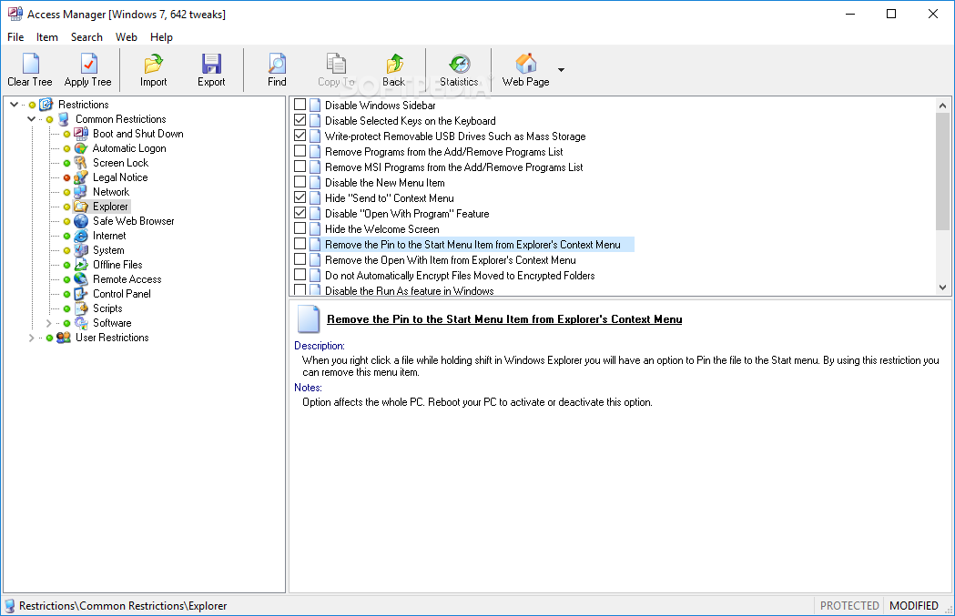Click the list scroll up arrow
This screenshot has width=955, height=616.
tap(943, 106)
